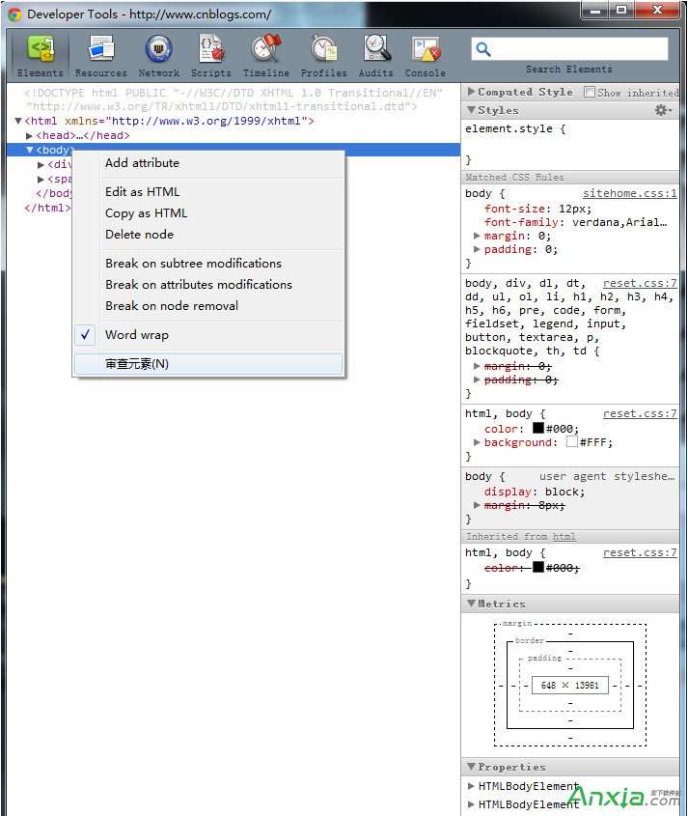Click the black #000 color swatch
Viewport: 688px width, 816px height.
[x=538, y=429]
